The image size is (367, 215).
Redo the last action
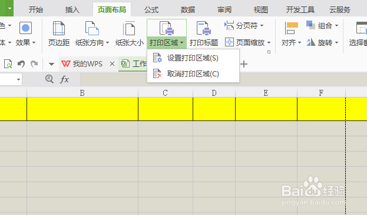pos(34,63)
